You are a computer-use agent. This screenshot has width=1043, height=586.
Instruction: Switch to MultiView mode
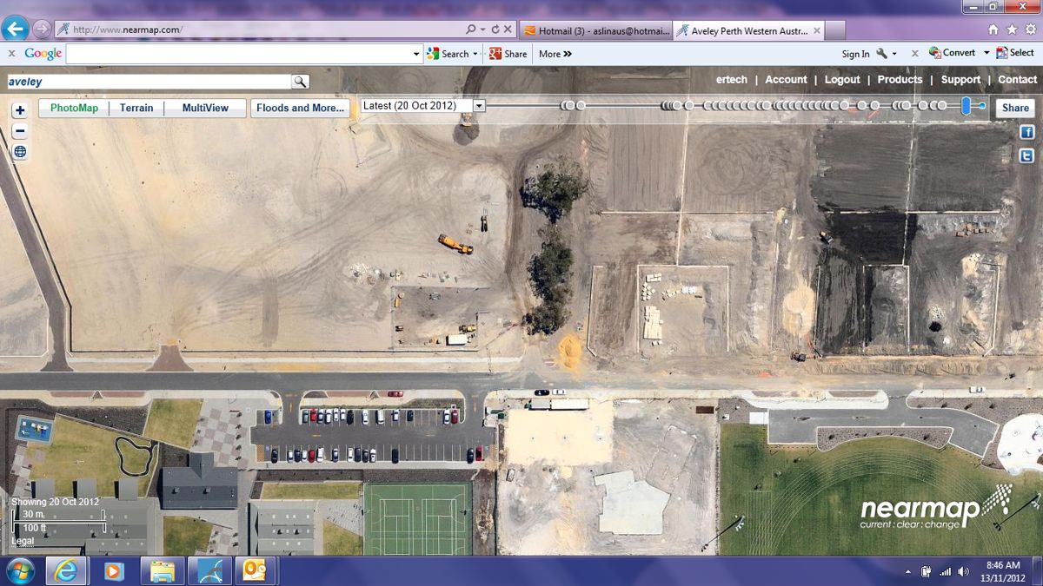[205, 109]
